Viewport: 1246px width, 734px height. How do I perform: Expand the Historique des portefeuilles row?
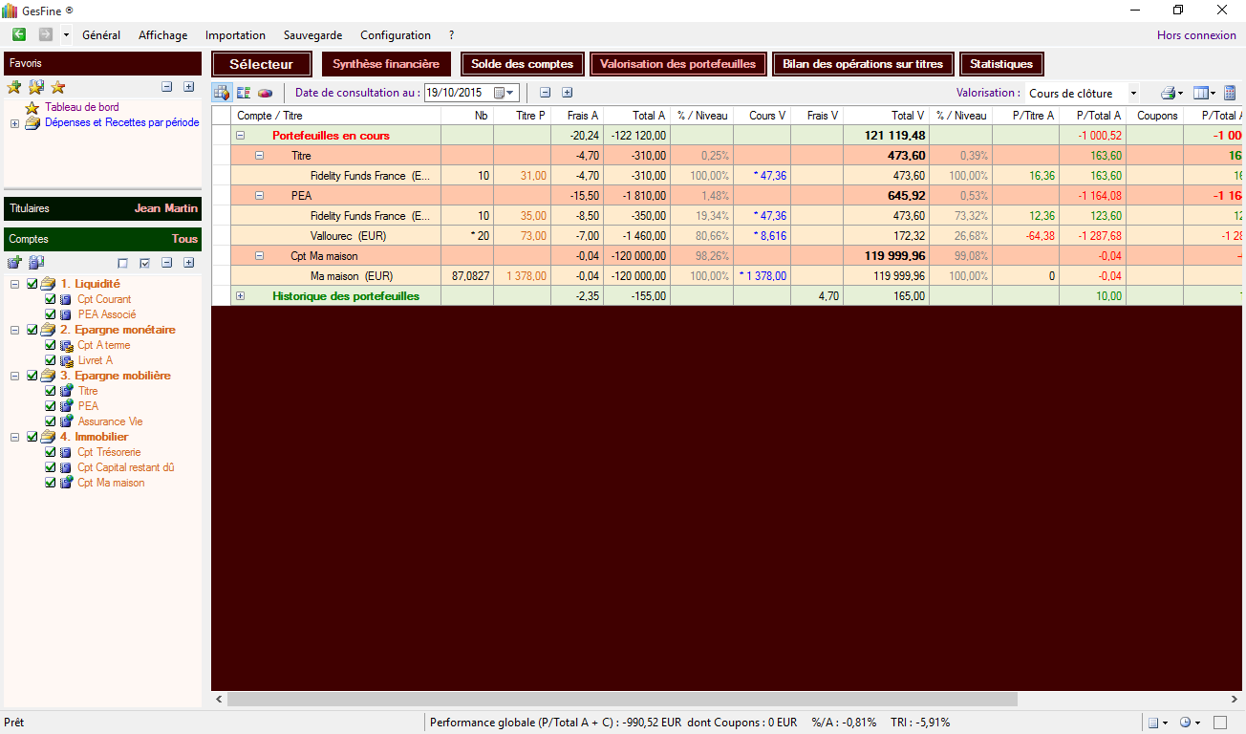(241, 296)
